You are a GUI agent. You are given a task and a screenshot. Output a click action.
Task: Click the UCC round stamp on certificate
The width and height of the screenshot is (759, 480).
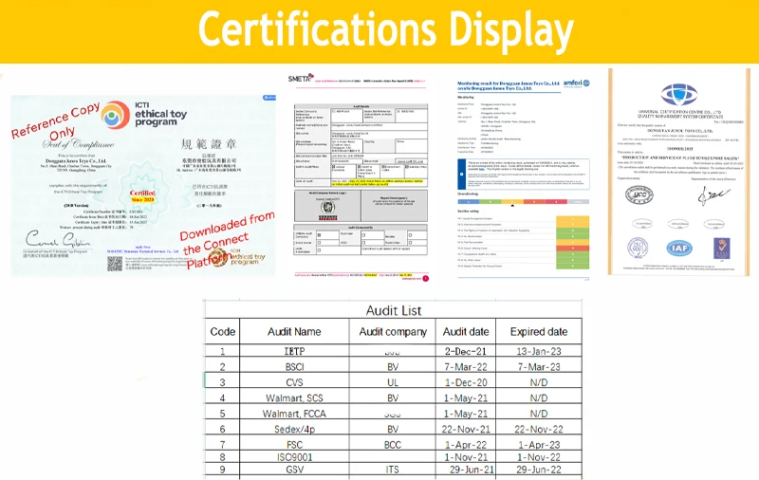pos(639,194)
